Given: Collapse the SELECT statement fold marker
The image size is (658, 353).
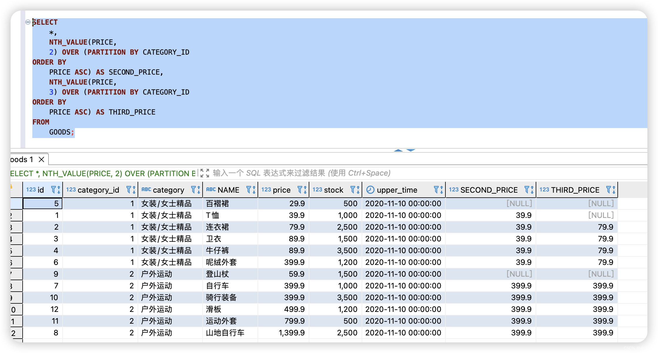Looking at the screenshot, I should tap(28, 22).
